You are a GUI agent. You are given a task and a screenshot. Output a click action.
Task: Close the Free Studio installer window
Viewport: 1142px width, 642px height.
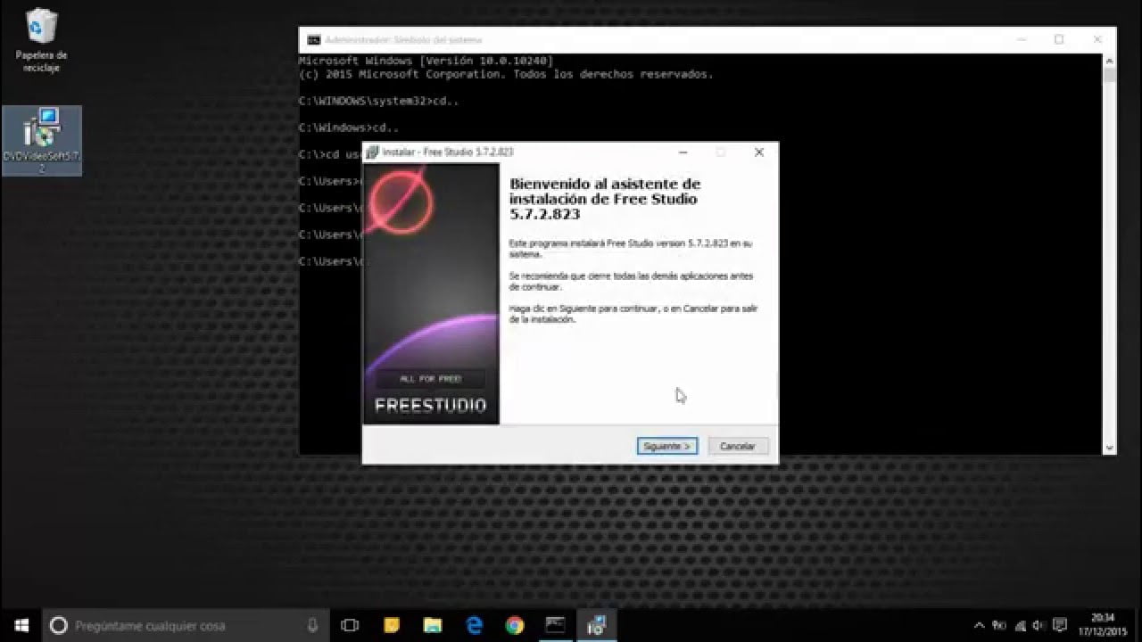coord(759,152)
